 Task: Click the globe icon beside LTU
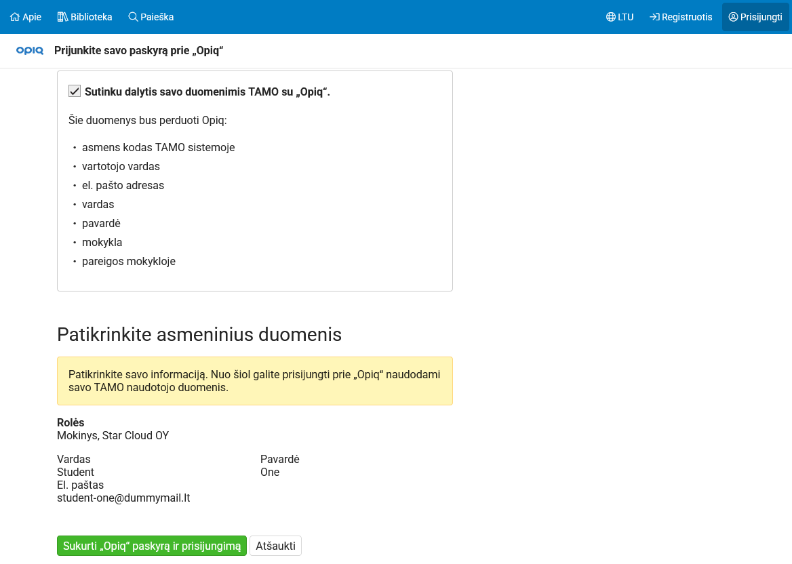coord(610,17)
